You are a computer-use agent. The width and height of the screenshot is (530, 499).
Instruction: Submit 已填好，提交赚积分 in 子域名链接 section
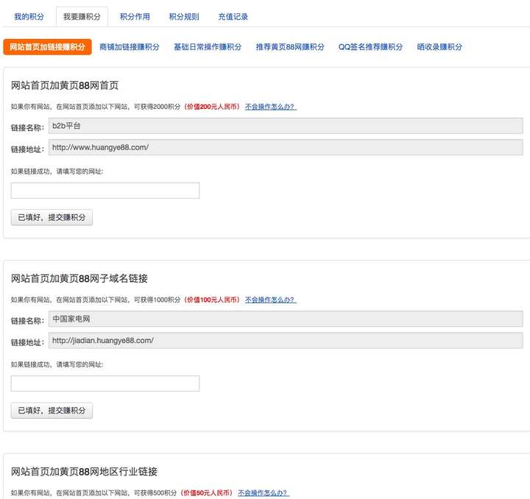[52, 411]
